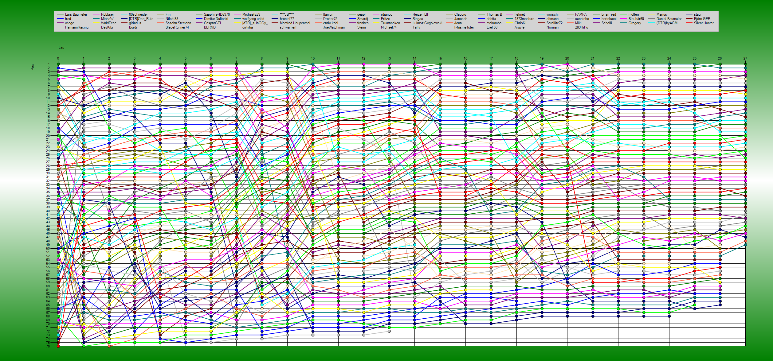This screenshot has width=773, height=361.
Task: Click the Björn GER legend entry
Action: point(702,19)
